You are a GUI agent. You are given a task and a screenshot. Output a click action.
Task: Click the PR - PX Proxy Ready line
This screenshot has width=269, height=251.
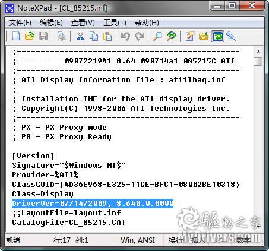(62, 137)
